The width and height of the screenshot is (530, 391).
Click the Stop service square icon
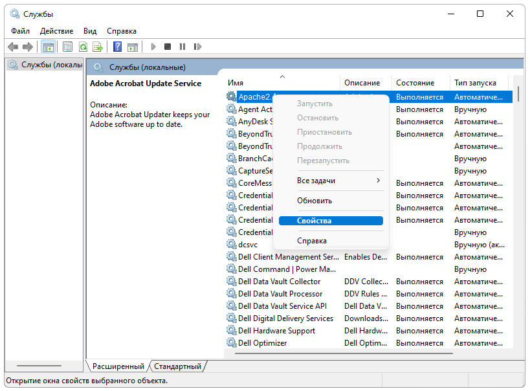pos(168,47)
